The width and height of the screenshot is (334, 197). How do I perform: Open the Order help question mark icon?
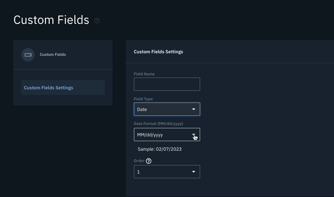coord(149,161)
